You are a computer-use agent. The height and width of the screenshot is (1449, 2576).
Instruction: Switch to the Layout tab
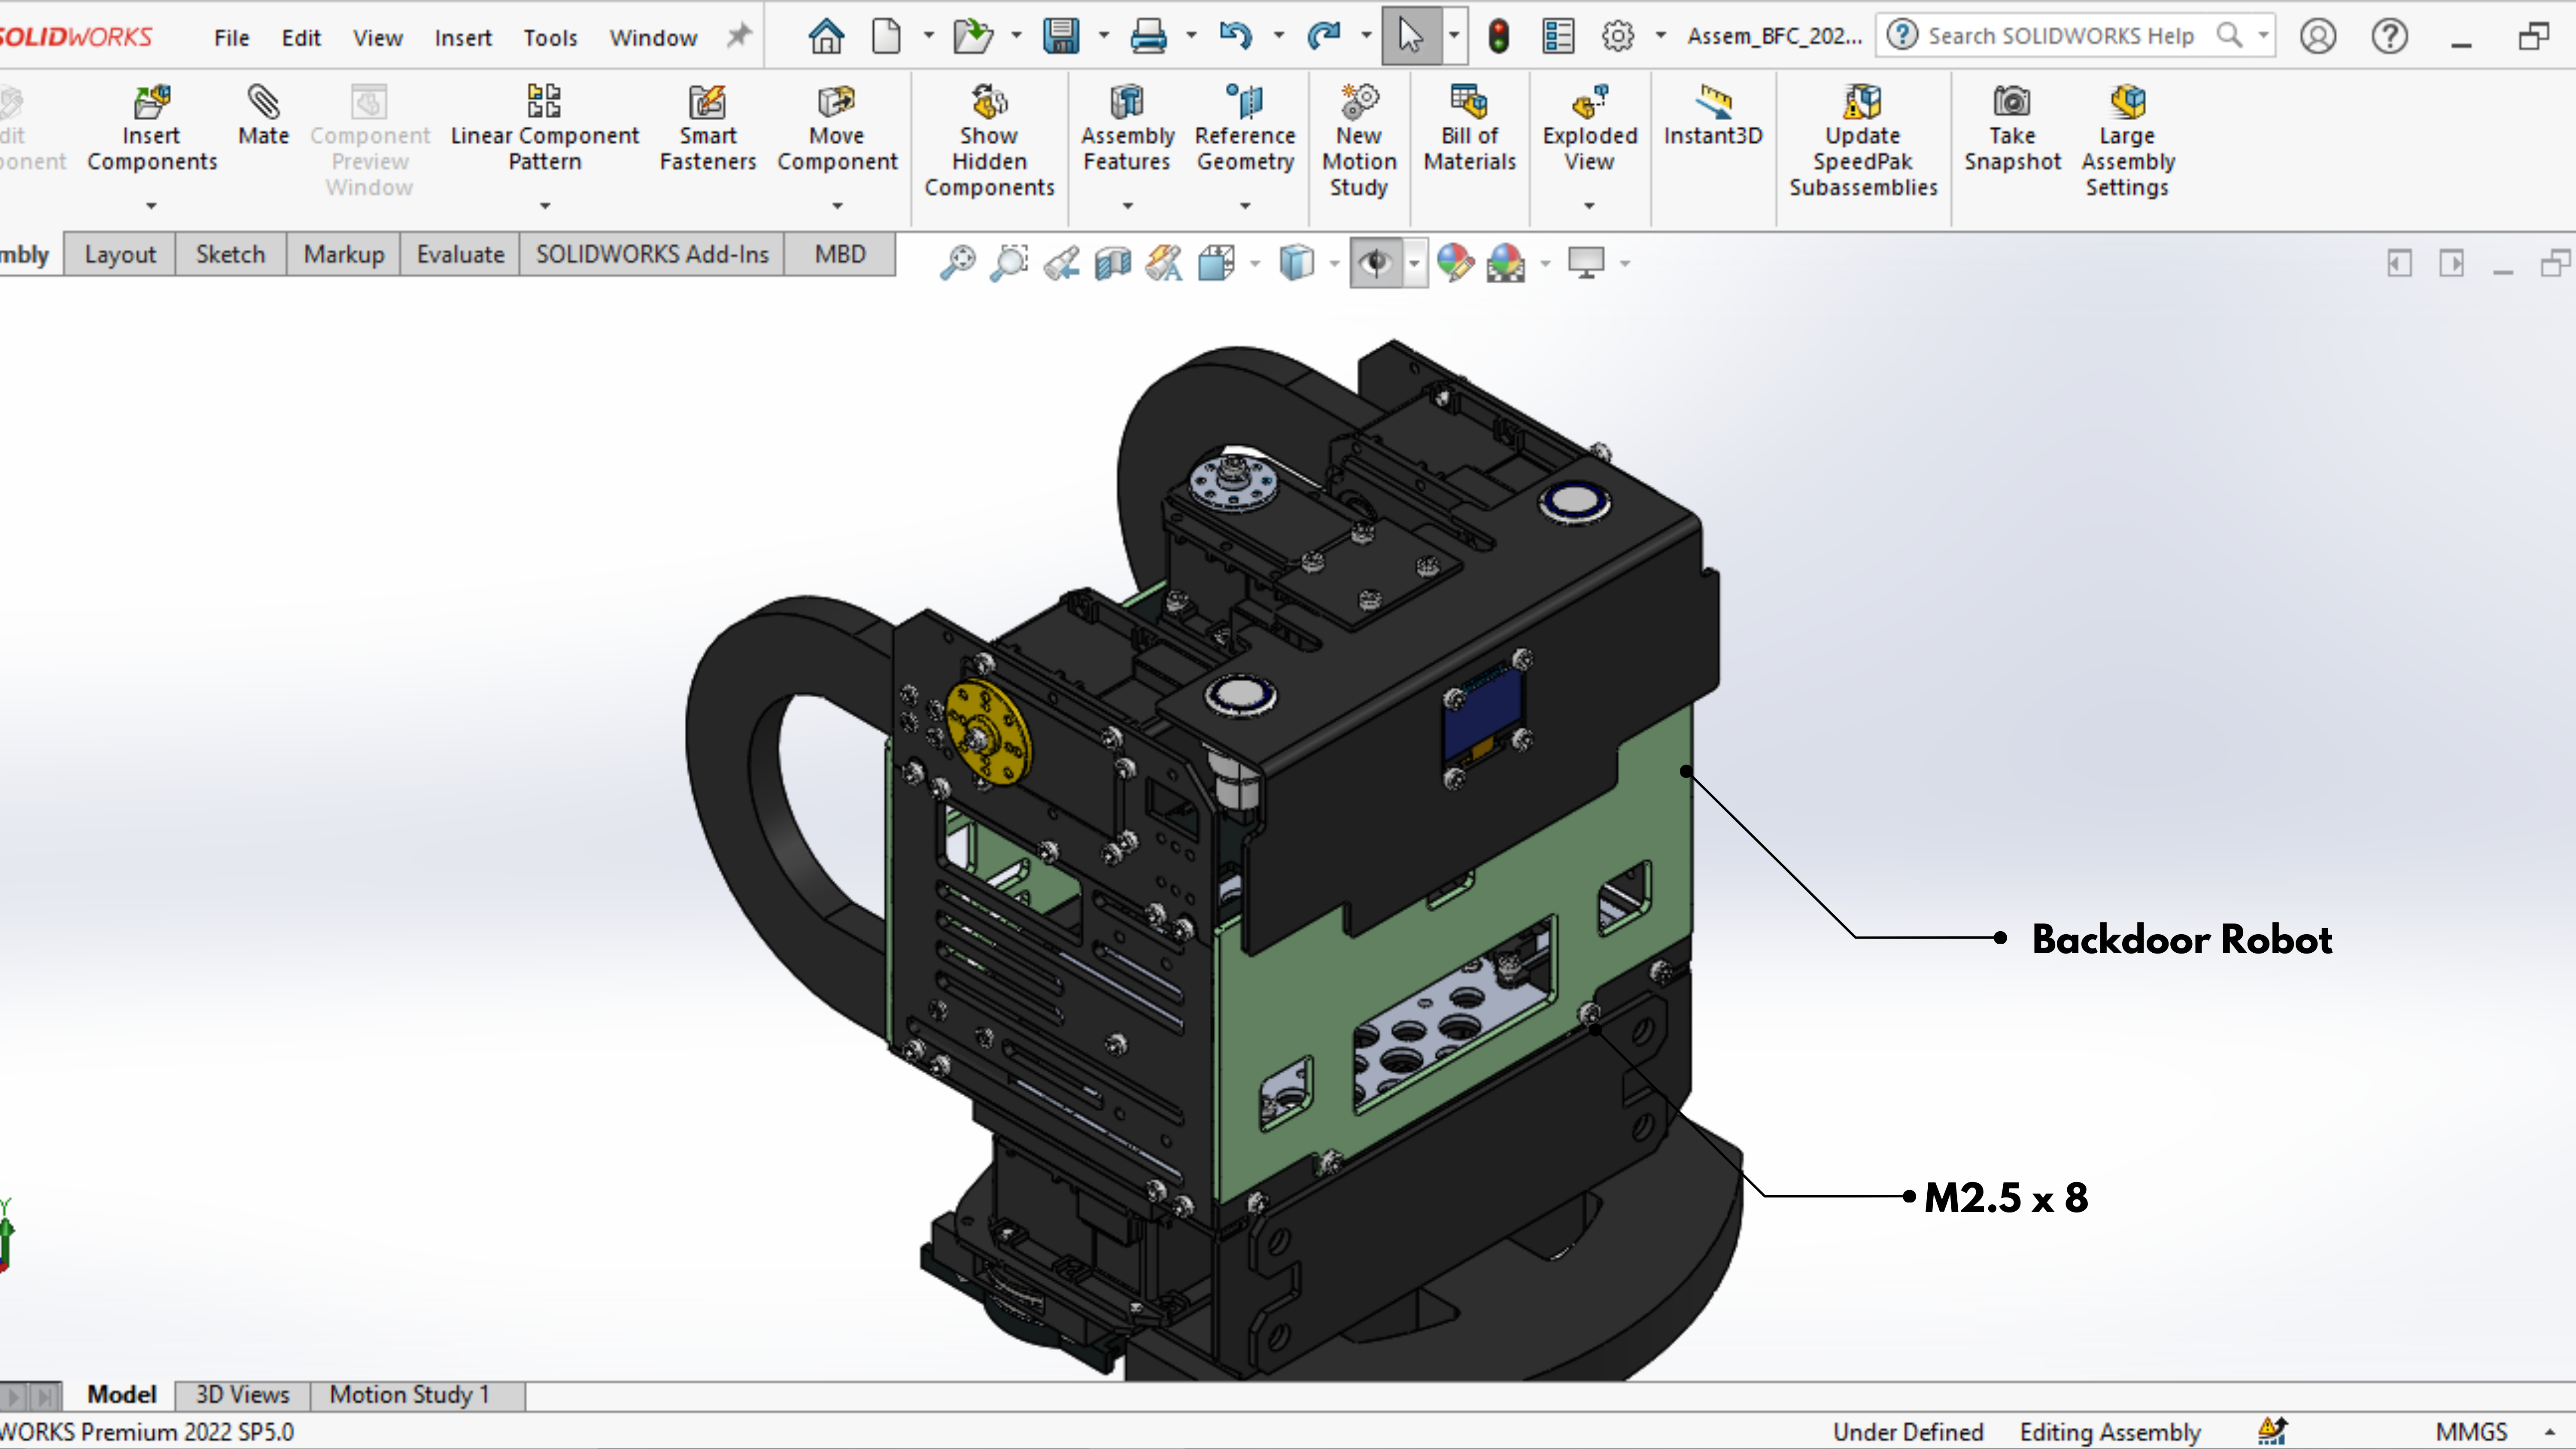point(120,255)
